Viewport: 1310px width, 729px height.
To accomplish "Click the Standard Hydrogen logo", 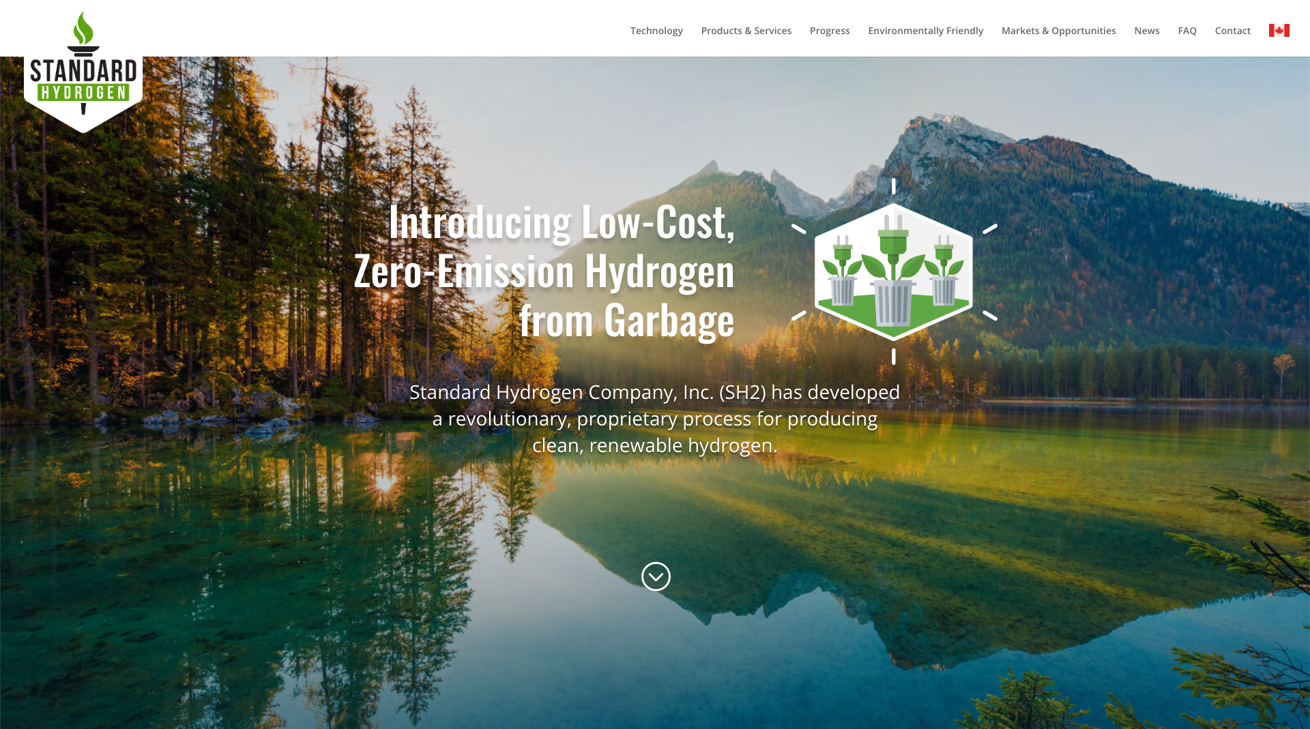I will pos(83,70).
